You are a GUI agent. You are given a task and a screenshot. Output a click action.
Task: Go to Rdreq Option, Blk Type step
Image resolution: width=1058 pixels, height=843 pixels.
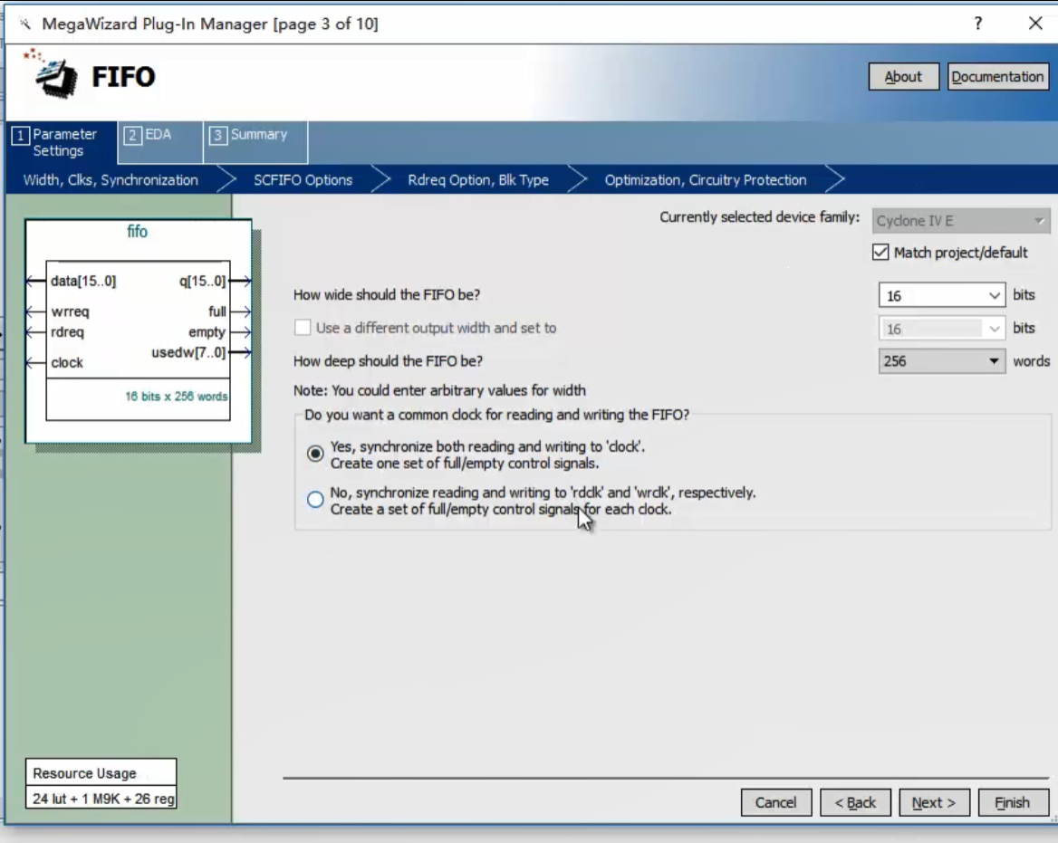[x=477, y=180]
